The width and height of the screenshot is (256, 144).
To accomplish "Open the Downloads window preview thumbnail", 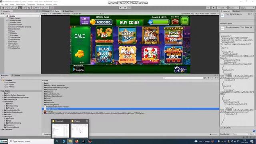I will (x=60, y=130).
